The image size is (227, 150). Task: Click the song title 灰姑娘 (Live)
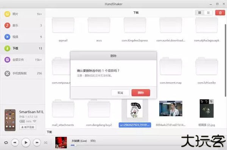[79, 141]
